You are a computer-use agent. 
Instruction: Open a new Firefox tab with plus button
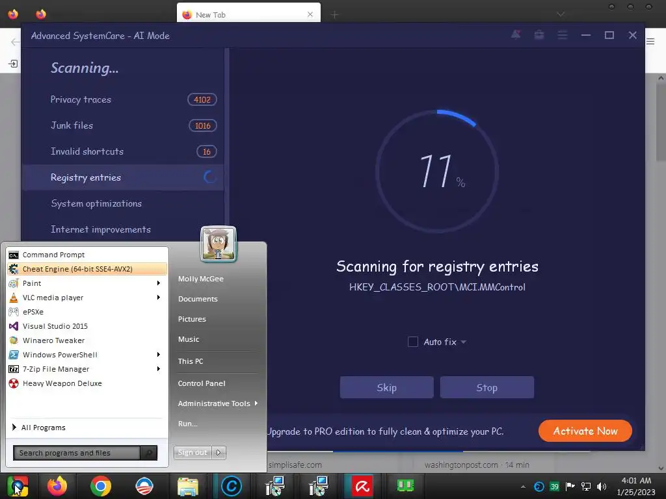tap(335, 15)
